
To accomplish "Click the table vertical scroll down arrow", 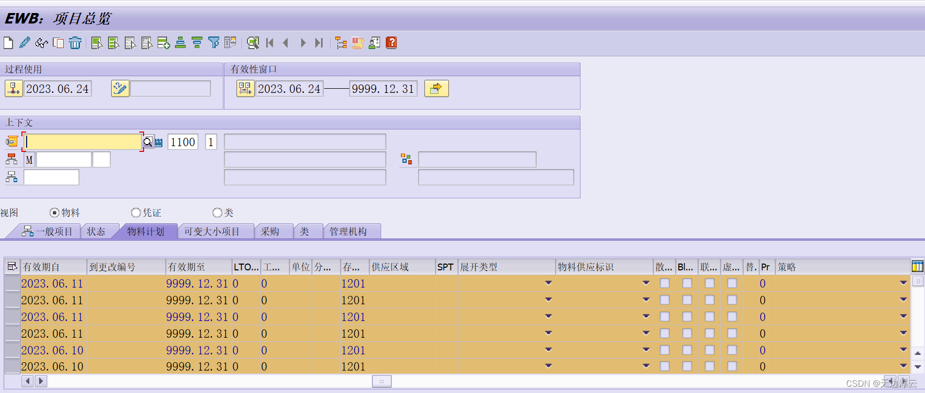I will (x=918, y=367).
